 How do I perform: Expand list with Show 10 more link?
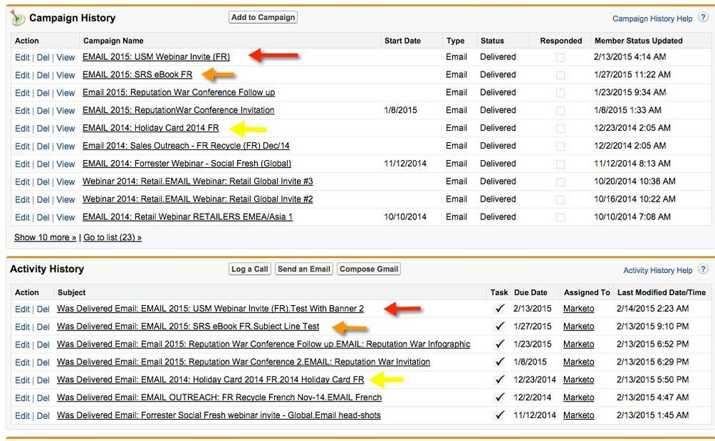45,237
